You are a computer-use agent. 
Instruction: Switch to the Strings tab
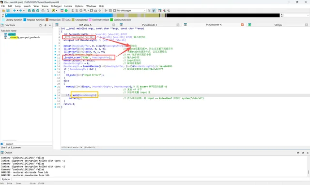(x=278, y=25)
